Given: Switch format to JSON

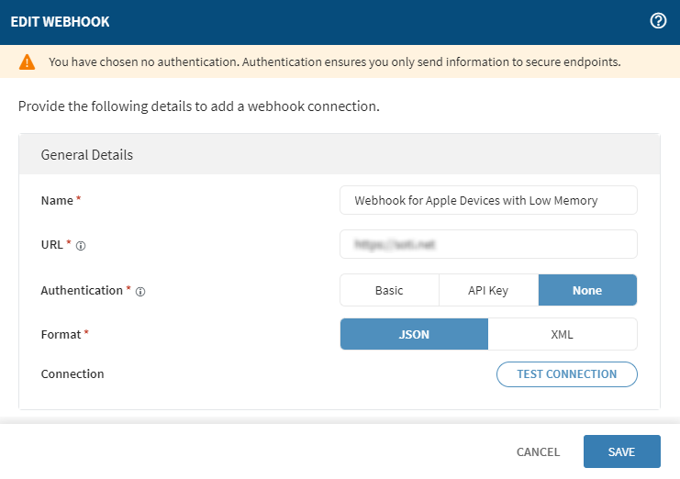Looking at the screenshot, I should coord(414,334).
